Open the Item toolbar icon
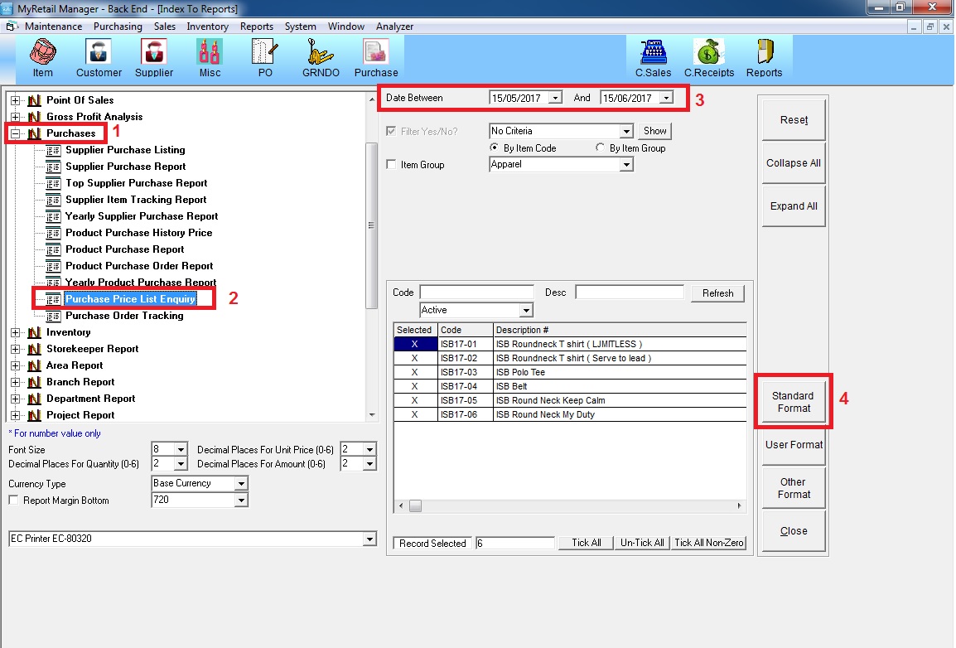956x648 pixels. (42, 56)
